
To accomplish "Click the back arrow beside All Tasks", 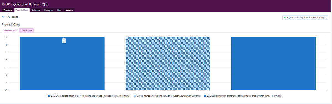I will click(4, 17).
